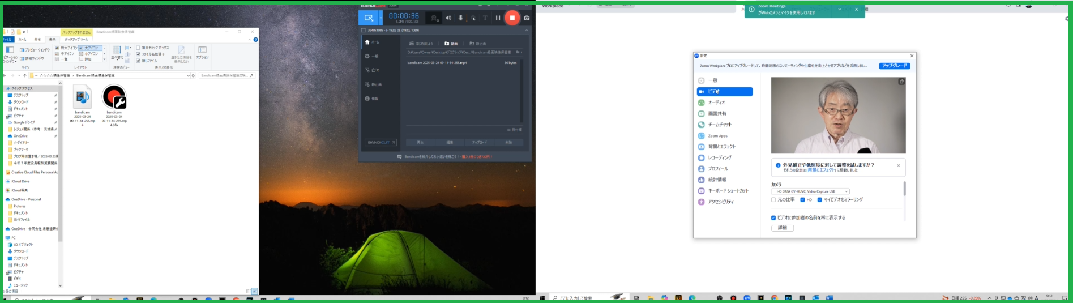Image resolution: width=1073 pixels, height=303 pixels.
Task: Select the bandicam .bfix file thumbnail
Action: [114, 105]
